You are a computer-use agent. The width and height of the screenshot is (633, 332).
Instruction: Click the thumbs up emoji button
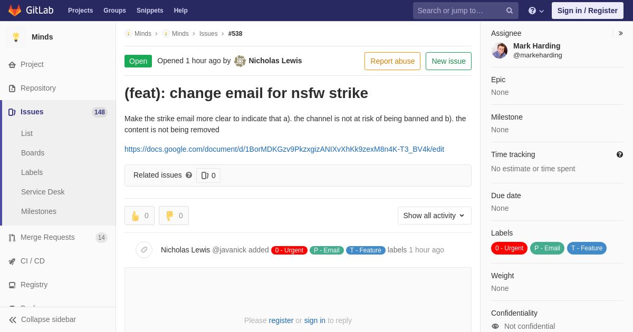click(x=139, y=216)
